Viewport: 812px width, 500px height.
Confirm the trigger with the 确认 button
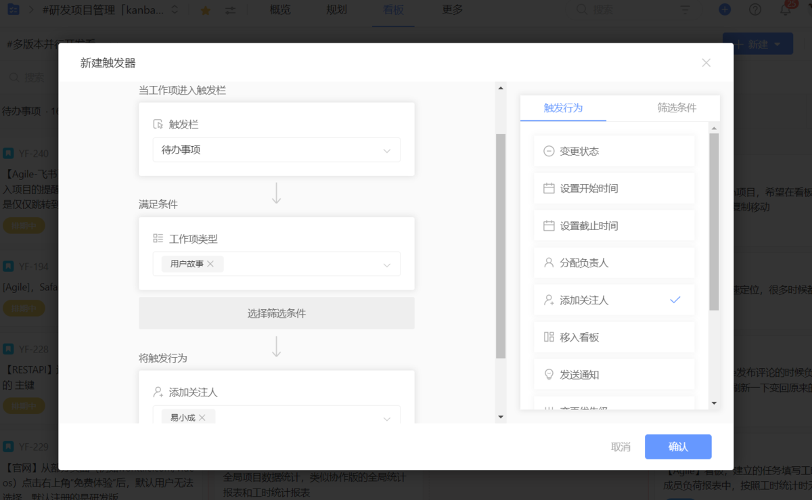678,447
